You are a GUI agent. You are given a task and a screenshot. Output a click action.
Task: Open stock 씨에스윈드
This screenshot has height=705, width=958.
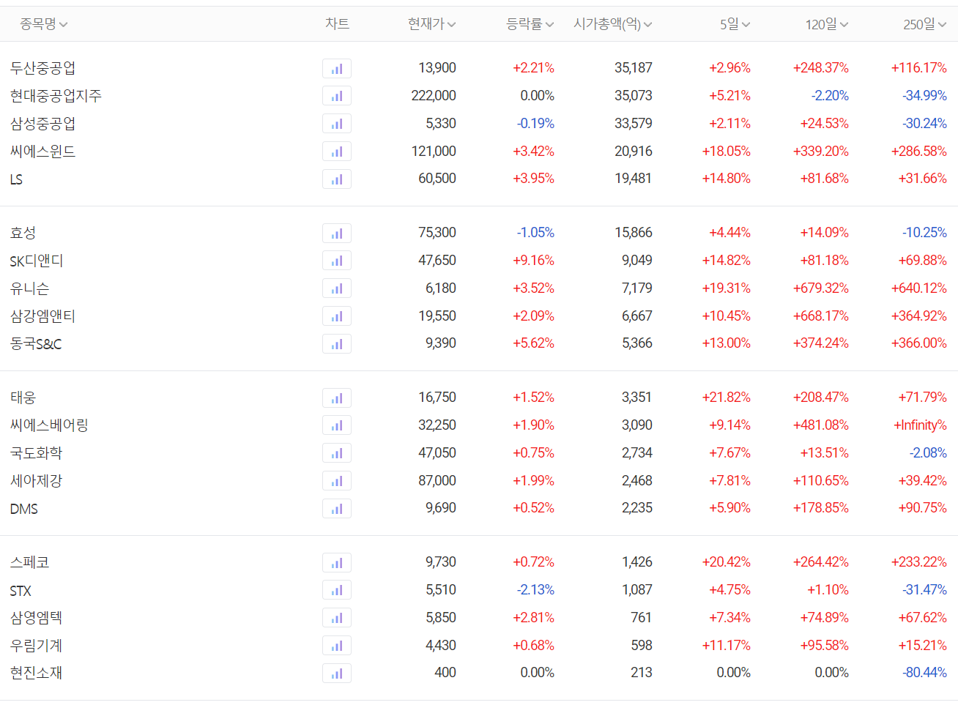tap(42, 152)
